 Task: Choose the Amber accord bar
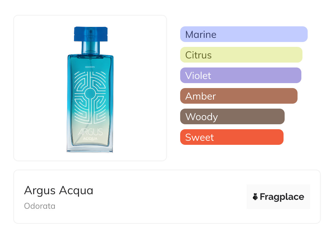tap(239, 96)
